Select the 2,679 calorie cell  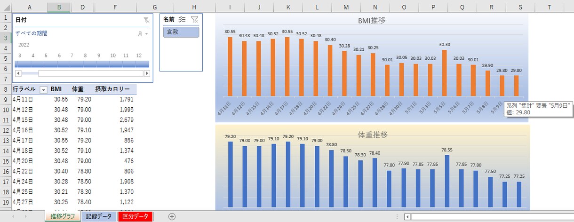(115, 120)
